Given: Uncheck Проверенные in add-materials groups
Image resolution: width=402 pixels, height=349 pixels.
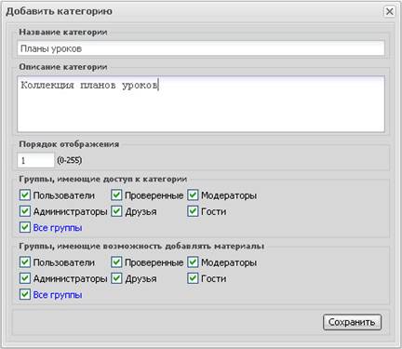Looking at the screenshot, I should [x=116, y=262].
